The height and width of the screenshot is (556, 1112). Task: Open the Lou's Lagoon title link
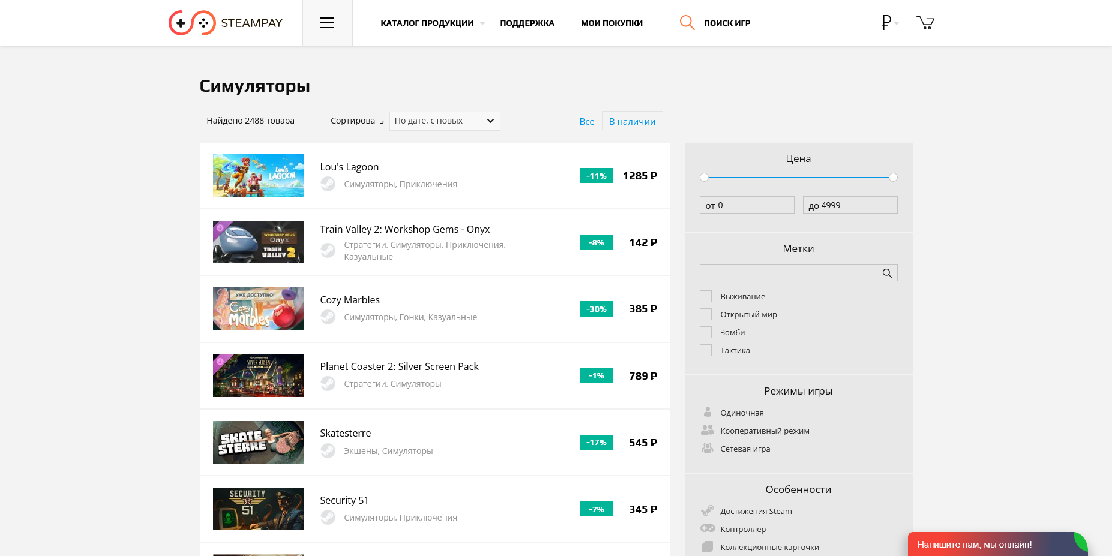(349, 167)
